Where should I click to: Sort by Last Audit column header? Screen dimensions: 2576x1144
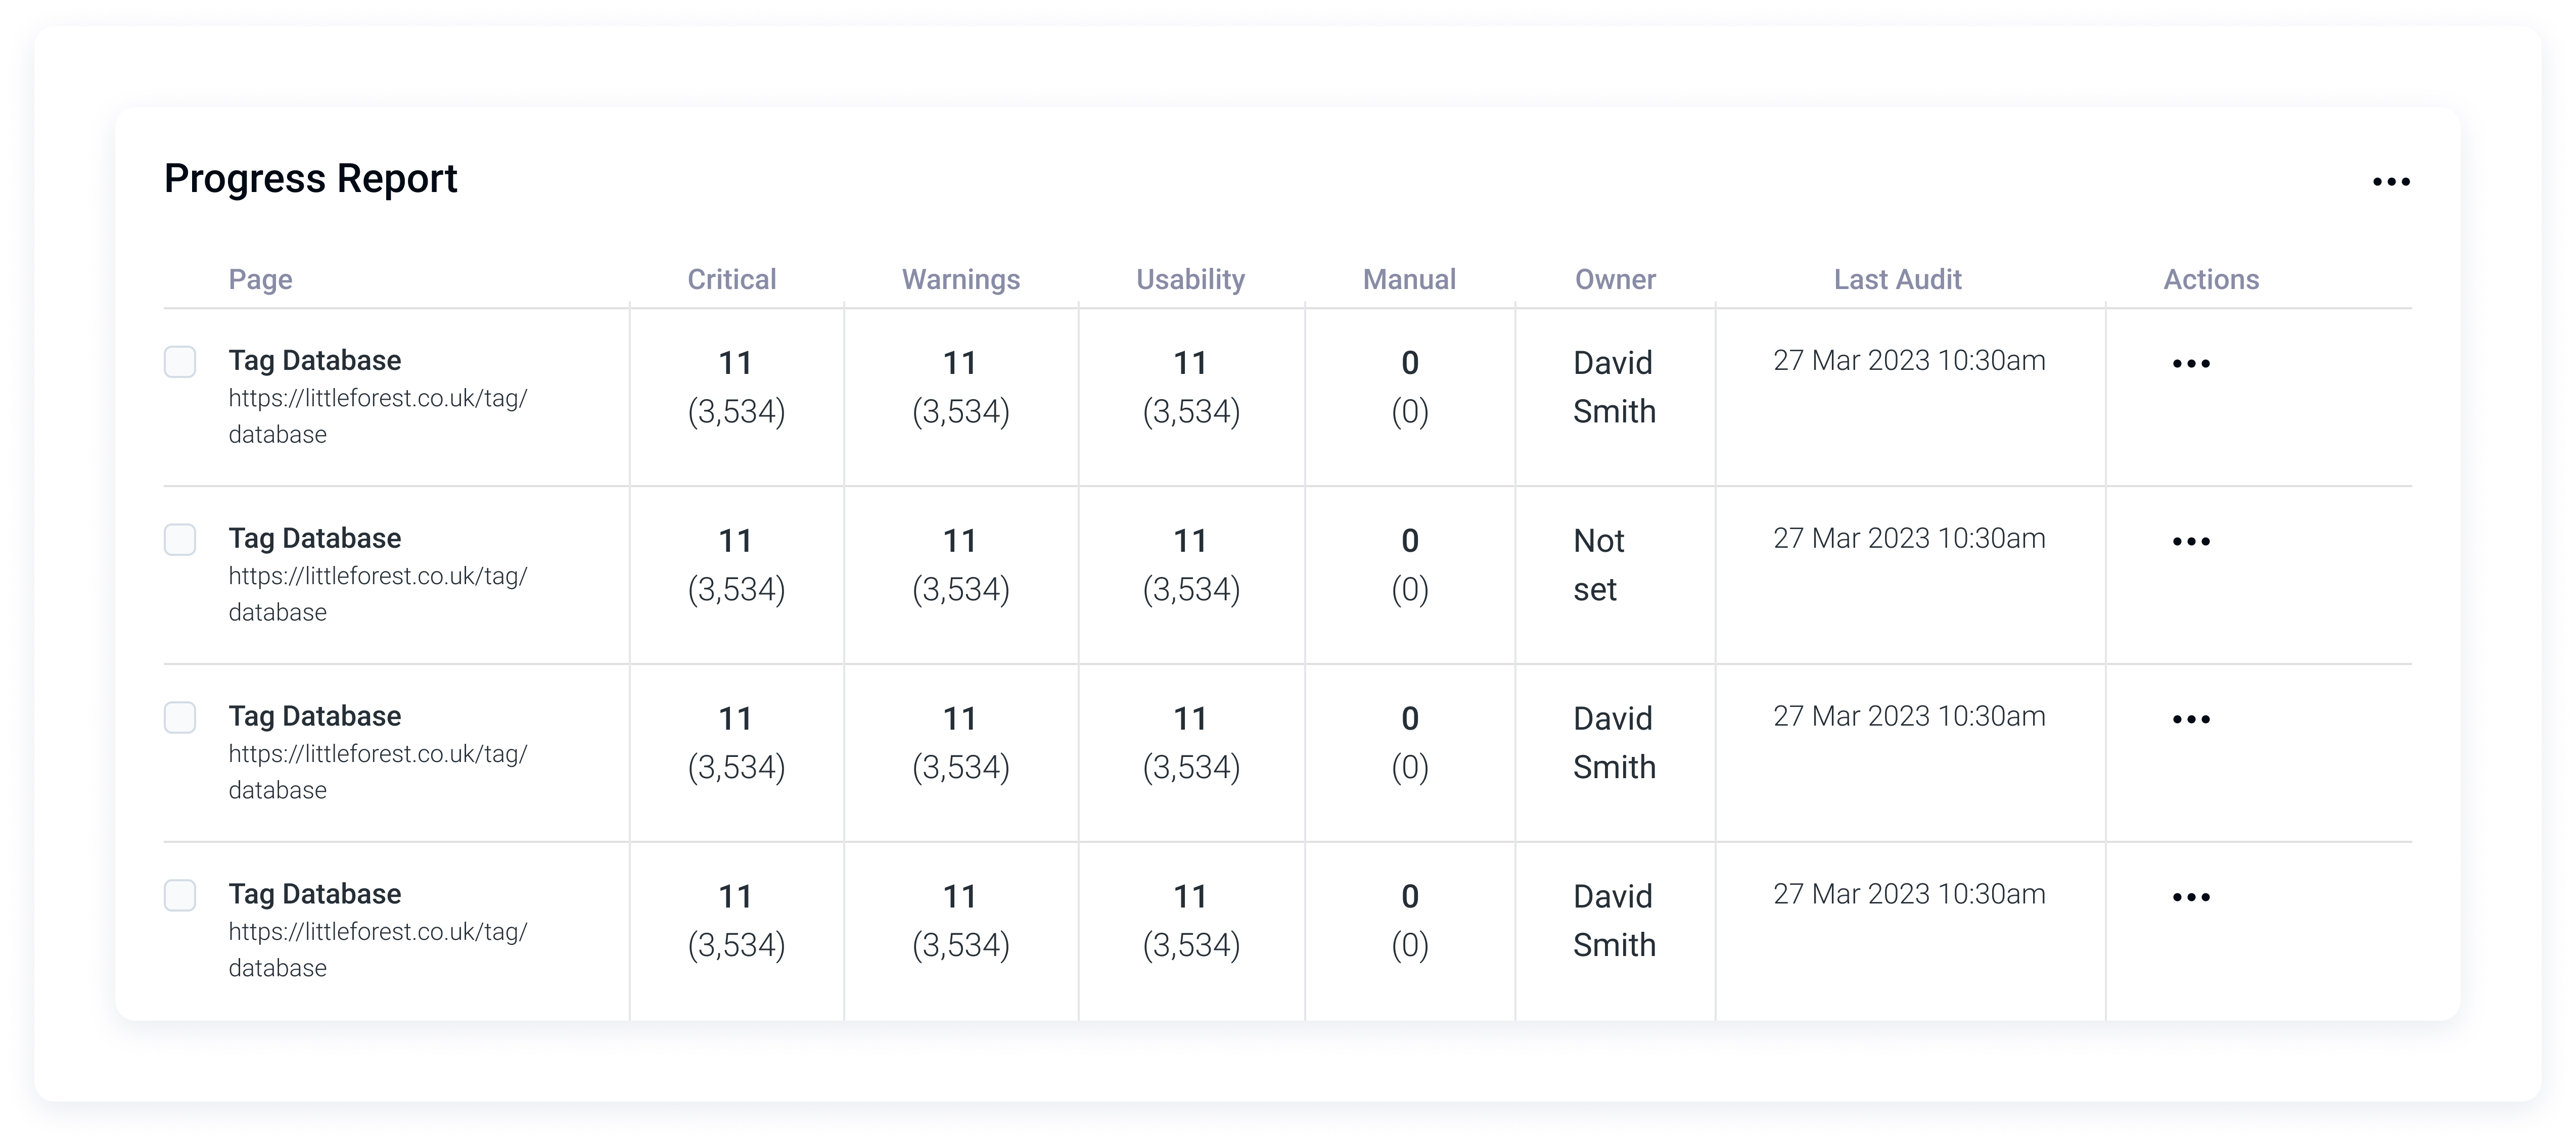click(x=1897, y=280)
